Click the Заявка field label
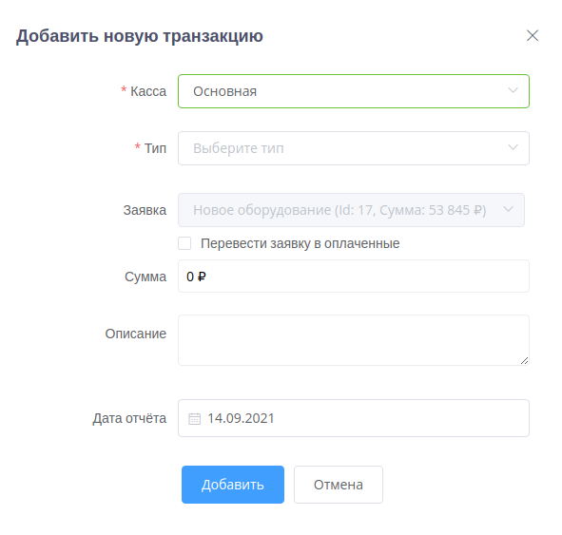The image size is (562, 535). (145, 210)
